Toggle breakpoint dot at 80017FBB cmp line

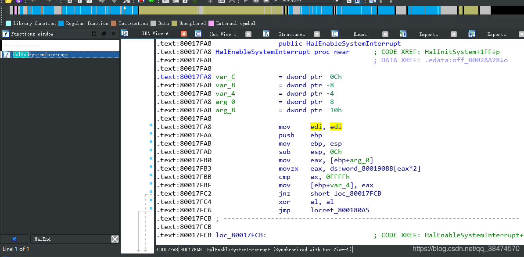tap(151, 175)
